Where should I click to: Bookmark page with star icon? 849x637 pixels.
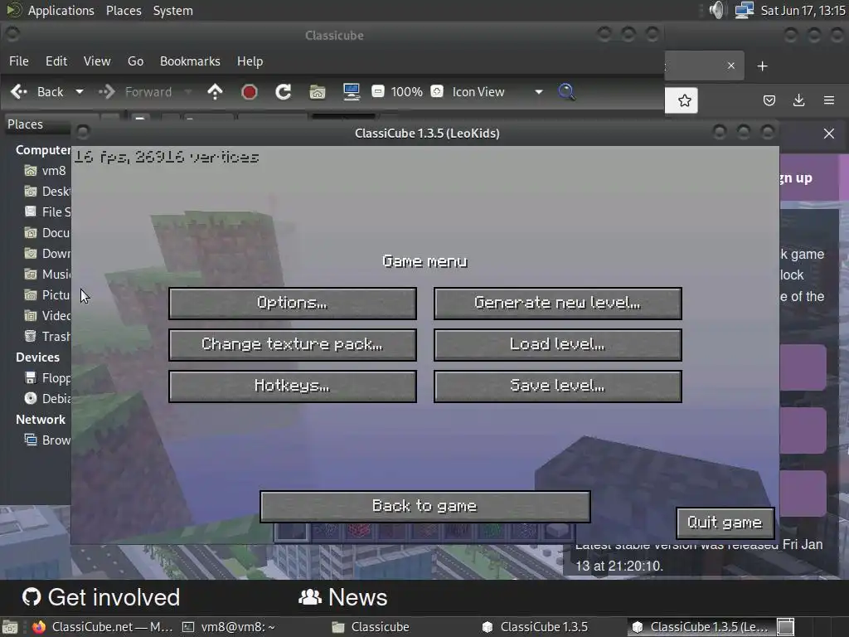pos(684,100)
